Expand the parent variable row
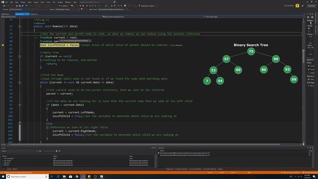Viewport: 318px width, 179px height. (x=3, y=161)
